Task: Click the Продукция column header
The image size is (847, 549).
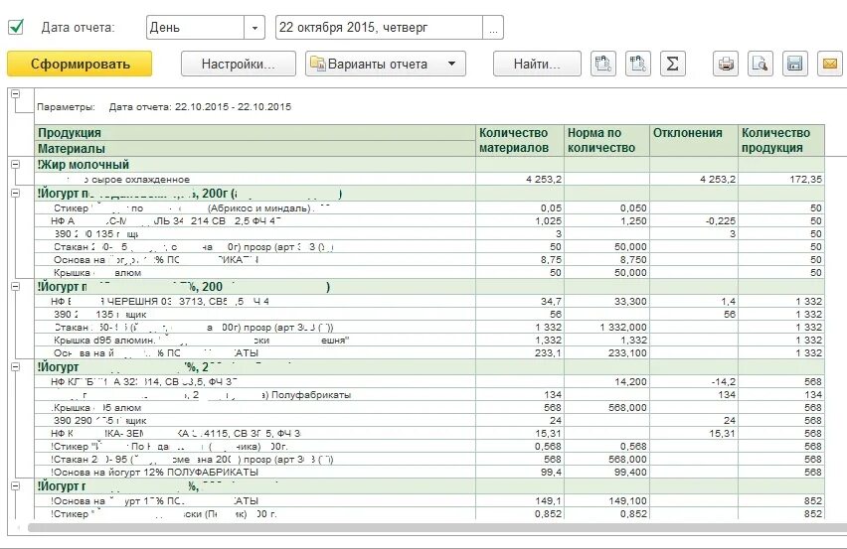Action: (255, 133)
